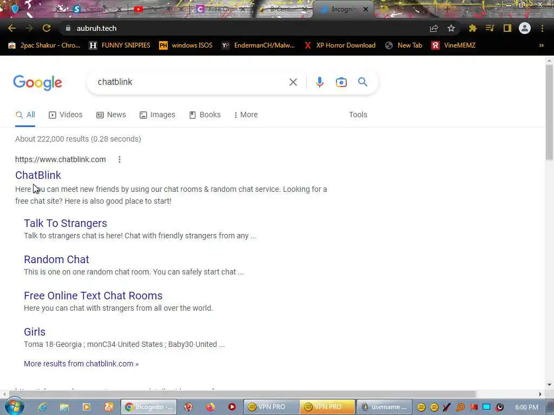Switch to the Incognito Chrome taskbar button

(149, 407)
